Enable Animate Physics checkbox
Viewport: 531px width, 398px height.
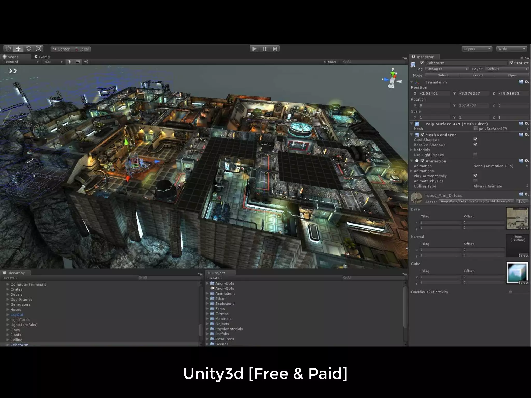(x=475, y=181)
